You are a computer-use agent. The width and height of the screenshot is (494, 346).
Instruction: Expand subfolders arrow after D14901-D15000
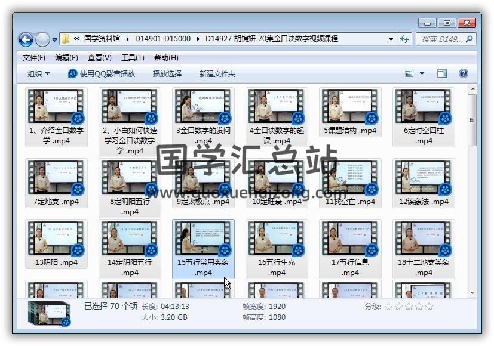click(x=198, y=39)
